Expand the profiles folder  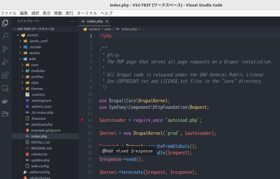tap(22, 77)
